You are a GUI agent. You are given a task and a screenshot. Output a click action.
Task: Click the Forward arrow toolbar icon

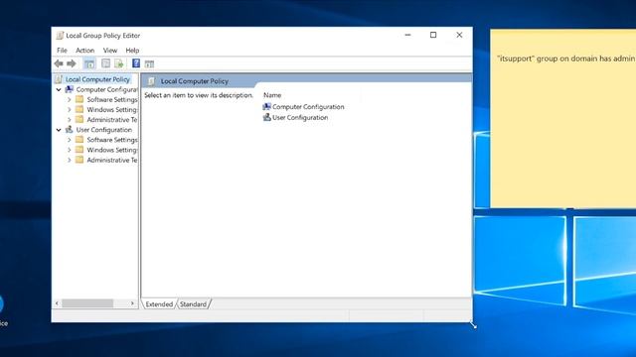point(72,63)
